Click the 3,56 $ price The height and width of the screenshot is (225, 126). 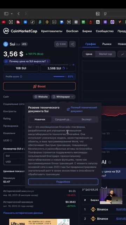click(13, 54)
